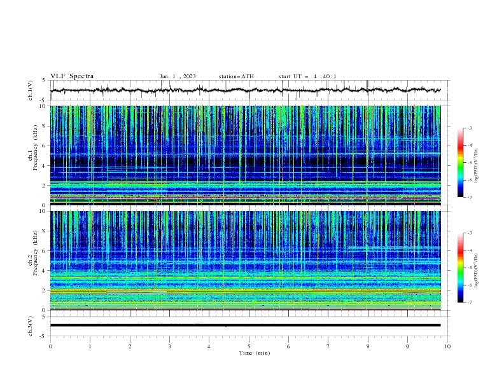Click time axis tick label "7"
The width and height of the screenshot is (504, 389).
tap(328, 346)
